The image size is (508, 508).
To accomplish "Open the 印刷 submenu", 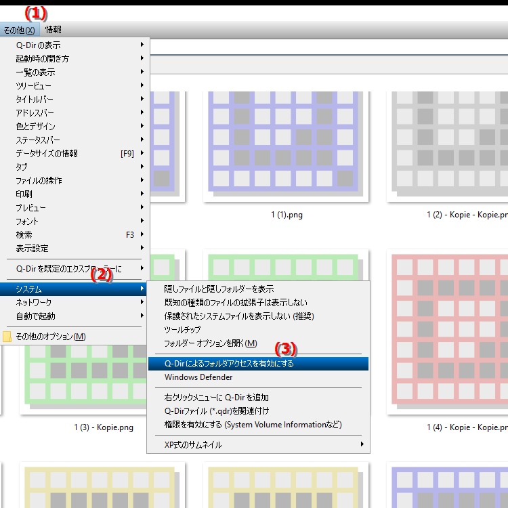I will 75,194.
